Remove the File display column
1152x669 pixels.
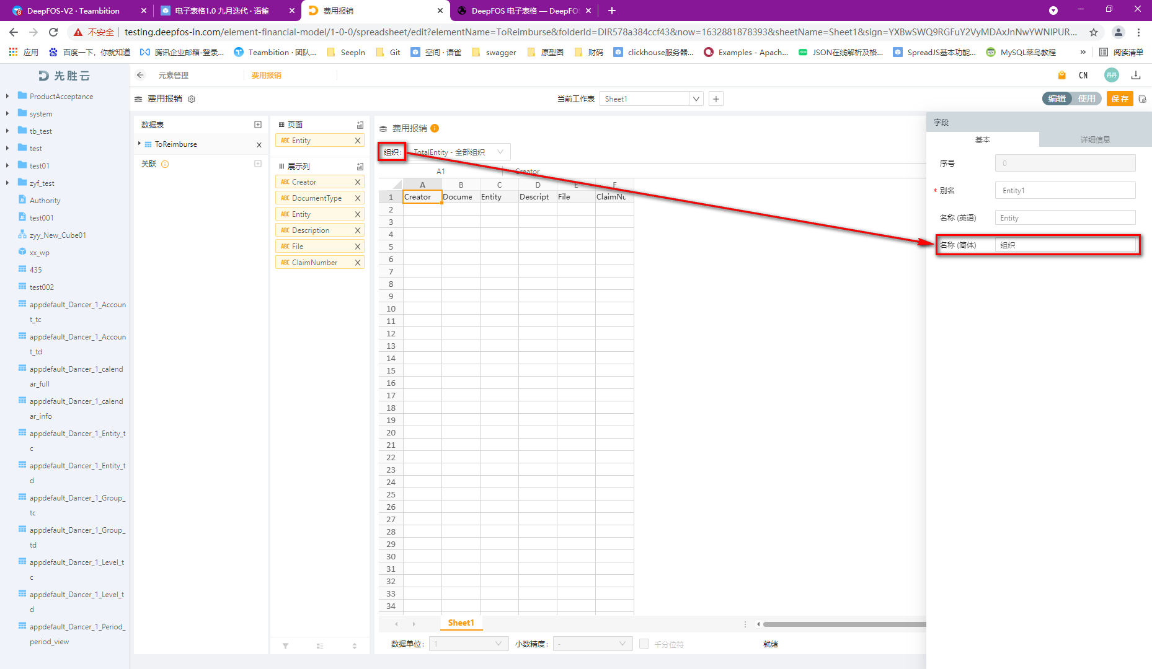click(358, 247)
